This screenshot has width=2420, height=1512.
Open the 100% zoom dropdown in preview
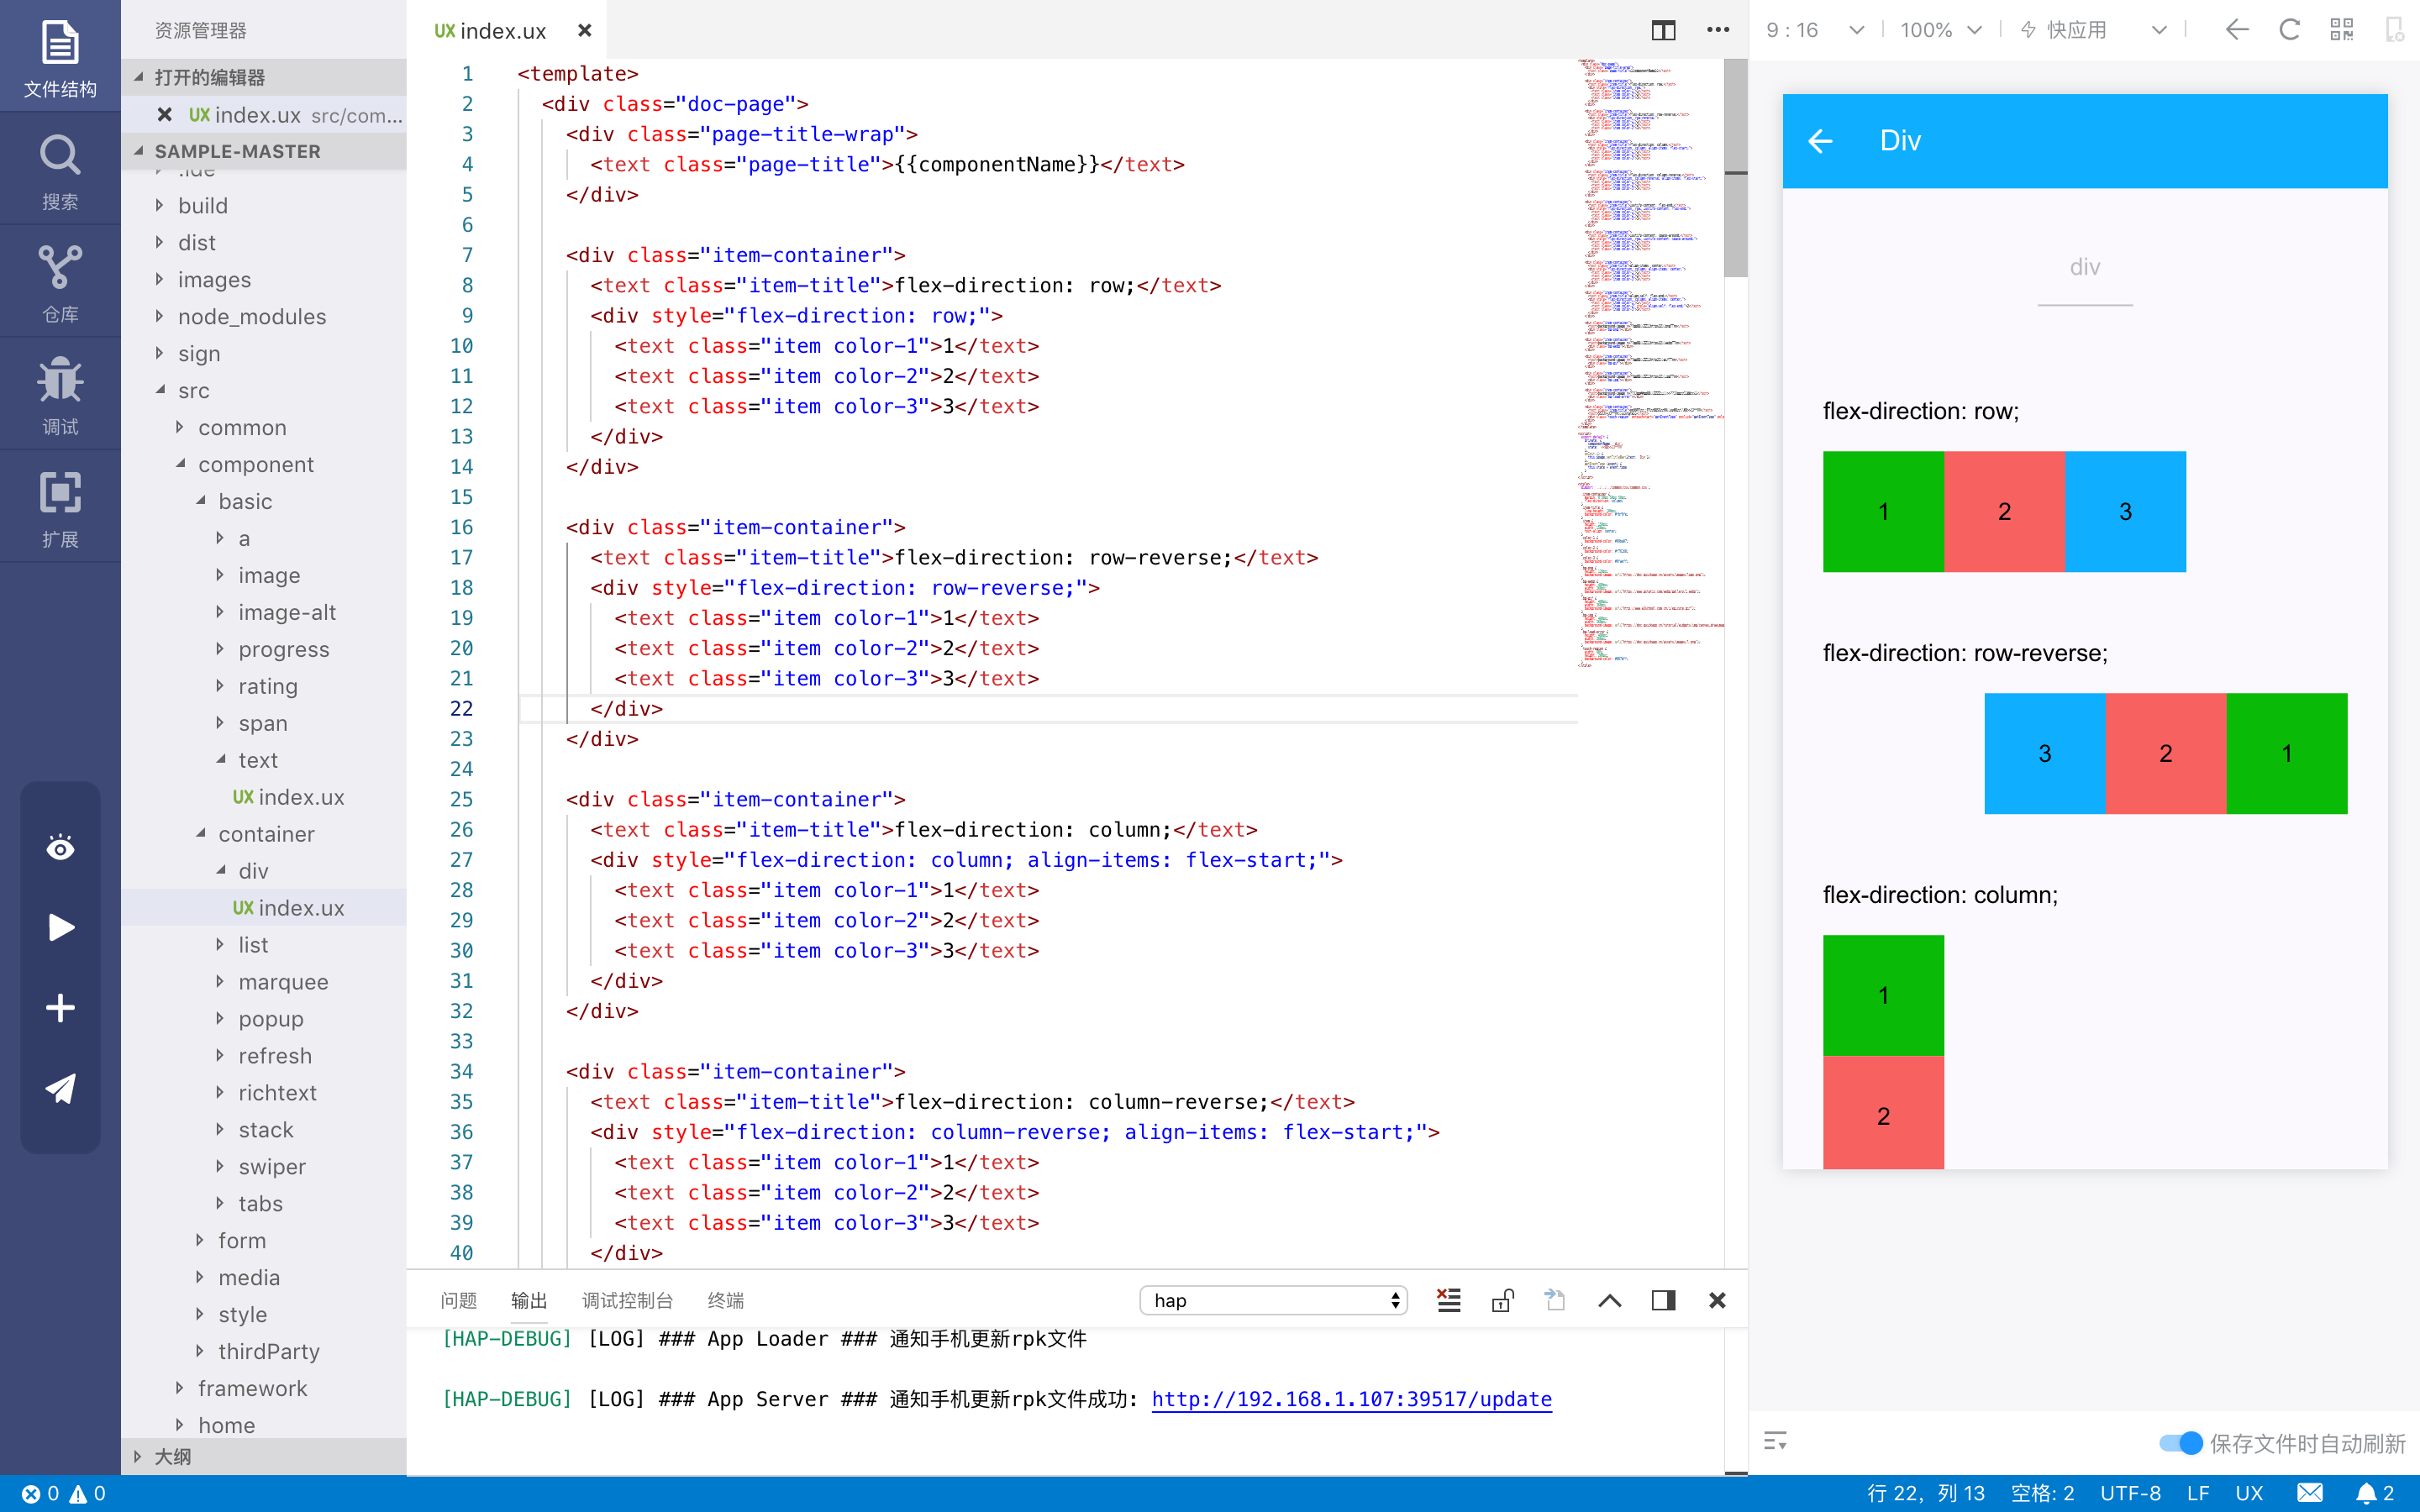point(1940,30)
